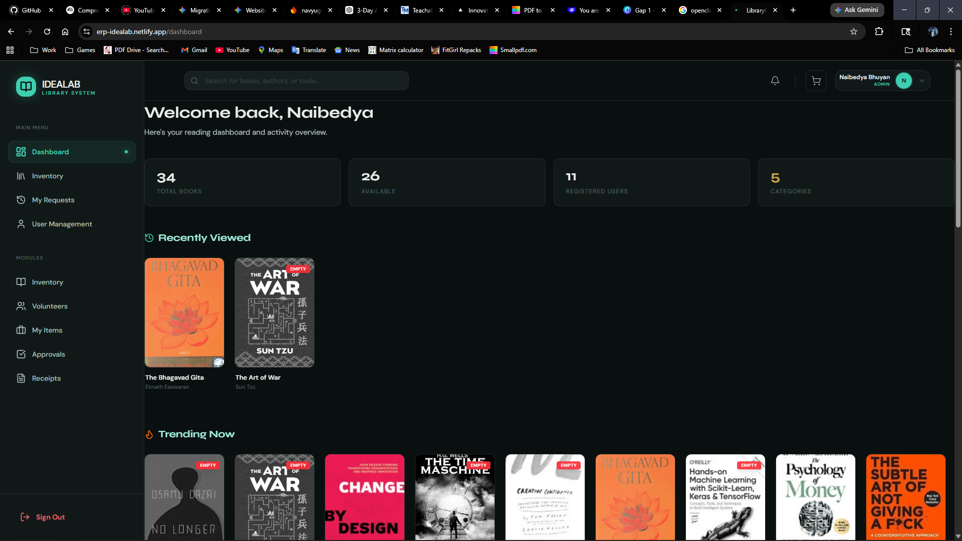The image size is (962, 541).
Task: Click the User Management person icon
Action: coord(21,224)
